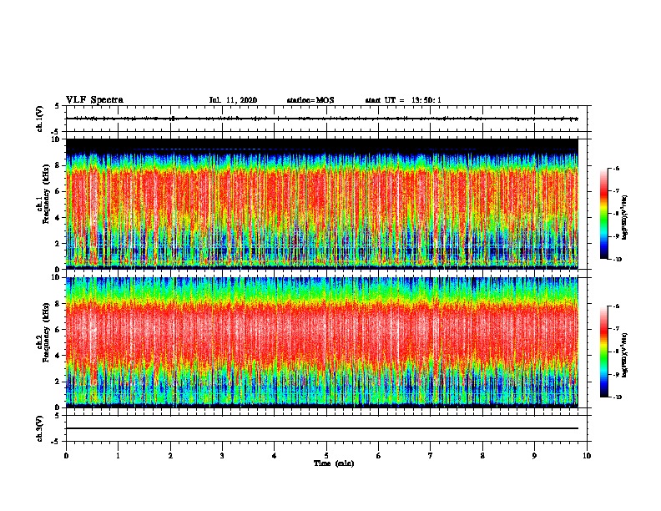661x511 pixels.
Task: Click the '2' minute tick label
Action: (170, 456)
